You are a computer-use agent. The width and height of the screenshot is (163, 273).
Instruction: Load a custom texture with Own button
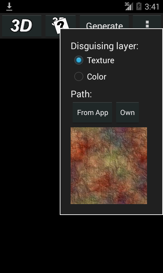127,113
